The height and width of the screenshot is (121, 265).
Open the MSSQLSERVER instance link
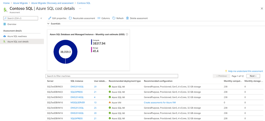(78, 102)
